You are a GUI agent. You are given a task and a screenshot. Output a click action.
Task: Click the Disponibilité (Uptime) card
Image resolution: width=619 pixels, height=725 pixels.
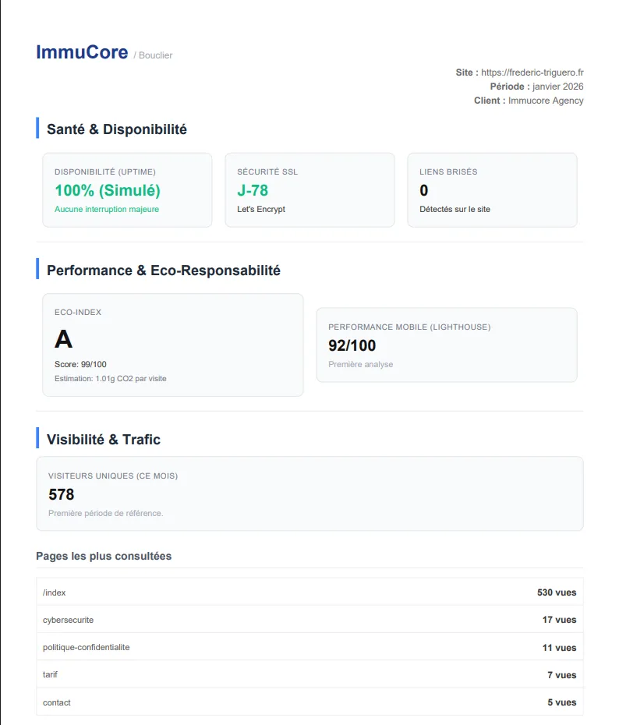(127, 189)
